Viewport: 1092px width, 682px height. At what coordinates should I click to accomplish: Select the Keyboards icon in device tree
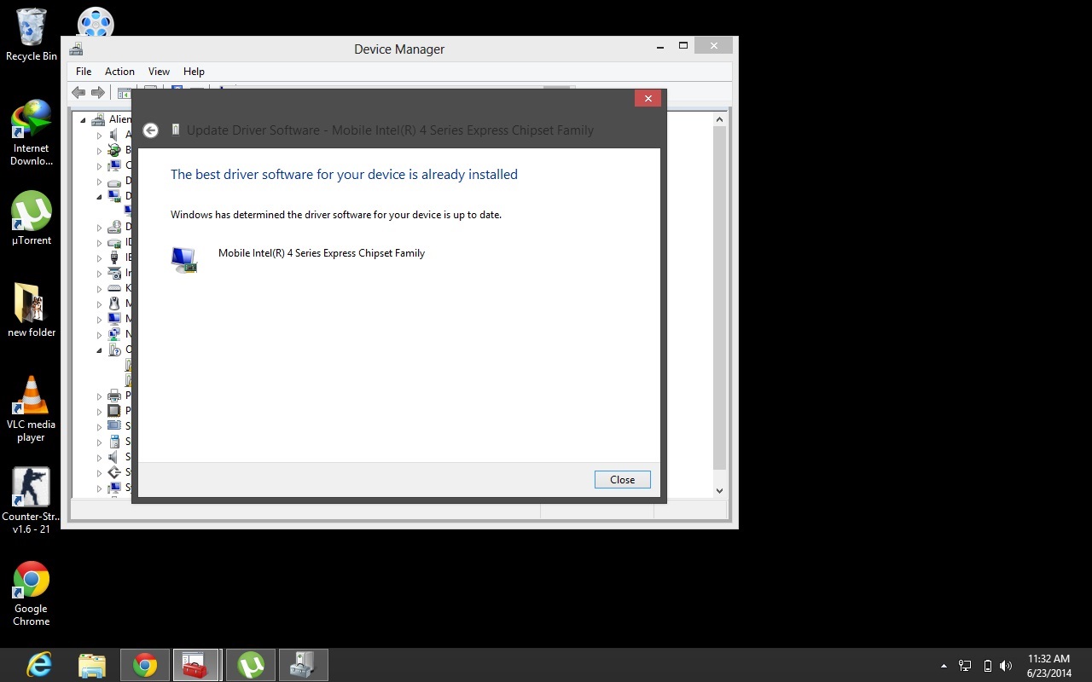click(x=113, y=288)
